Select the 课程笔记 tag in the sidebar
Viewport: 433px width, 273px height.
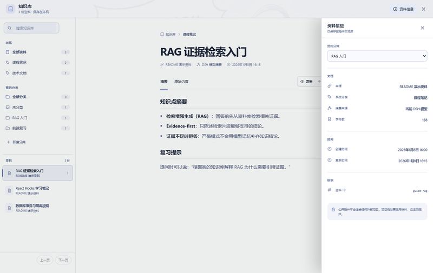pos(37,63)
